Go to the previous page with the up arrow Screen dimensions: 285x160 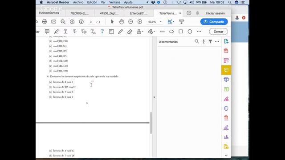click(x=72, y=22)
